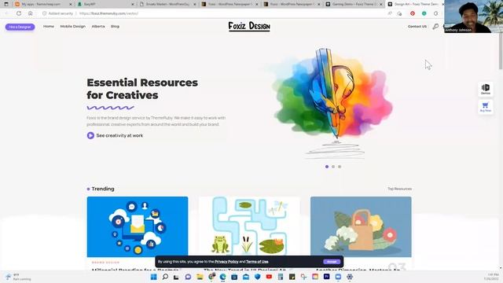Open the Home menu item
This screenshot has height=283, width=503.
[49, 26]
